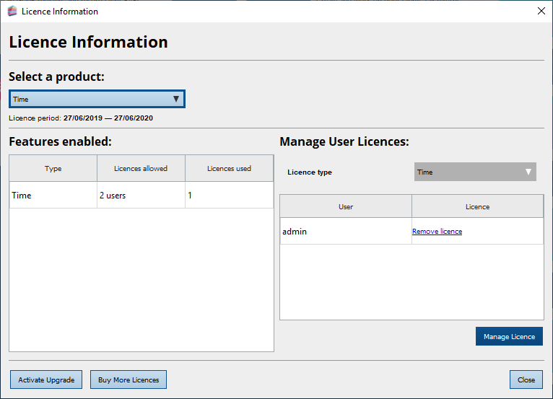Click the Licence column header
553x399 pixels.
[477, 207]
